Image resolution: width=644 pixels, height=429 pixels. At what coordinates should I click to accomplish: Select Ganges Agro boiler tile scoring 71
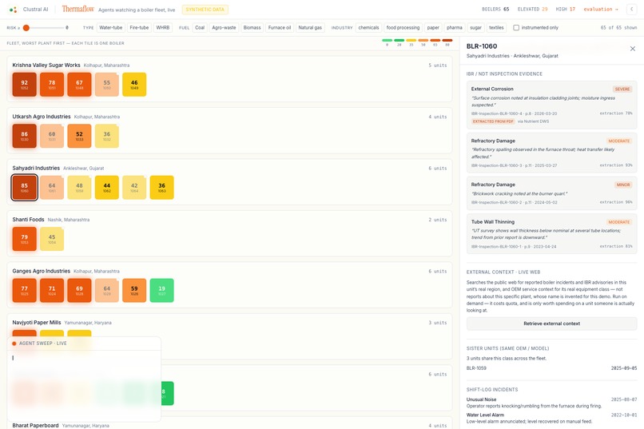tap(52, 290)
